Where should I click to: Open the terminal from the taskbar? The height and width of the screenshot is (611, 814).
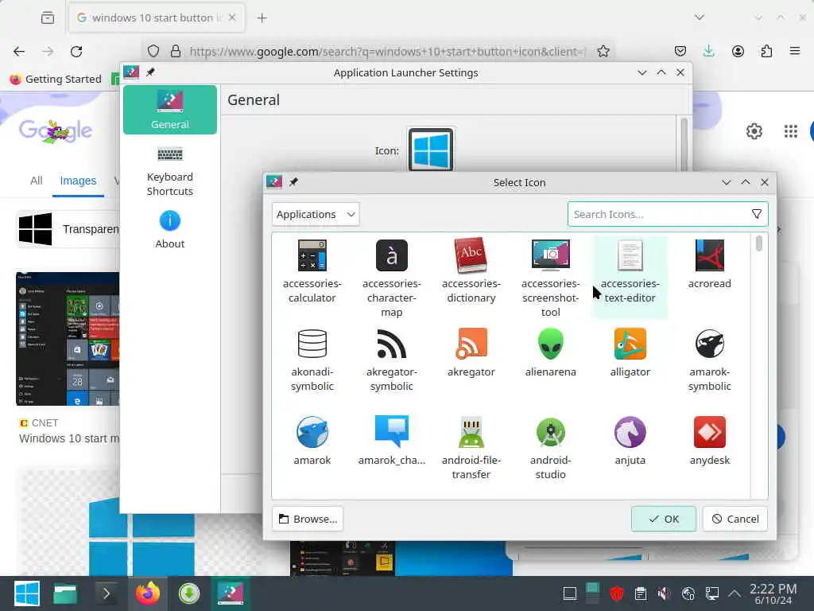pyautogui.click(x=106, y=593)
